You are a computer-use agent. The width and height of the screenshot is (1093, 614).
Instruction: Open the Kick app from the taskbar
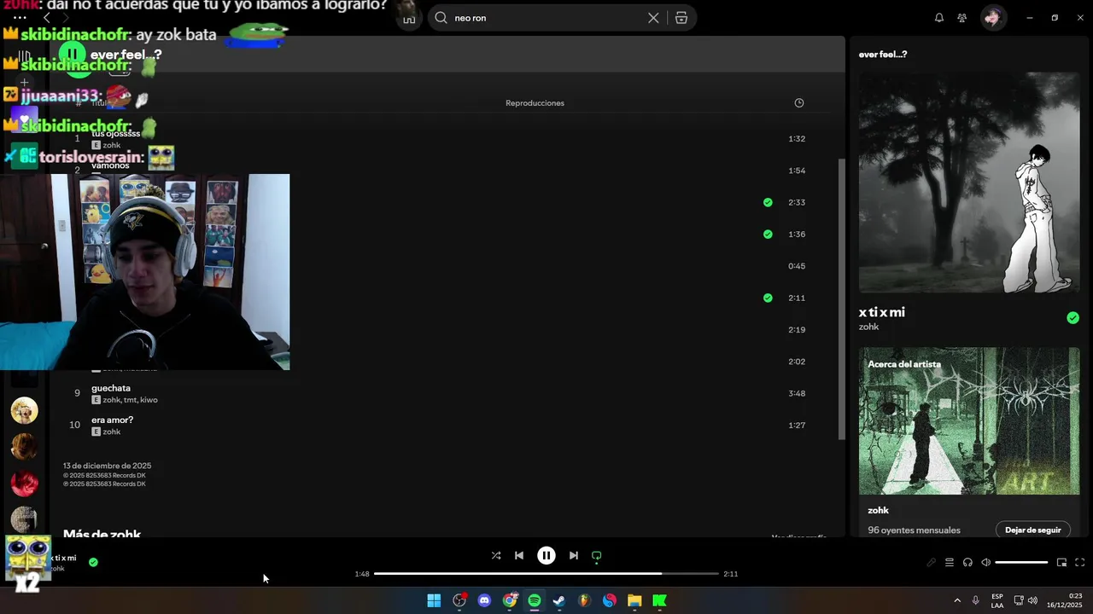(659, 600)
